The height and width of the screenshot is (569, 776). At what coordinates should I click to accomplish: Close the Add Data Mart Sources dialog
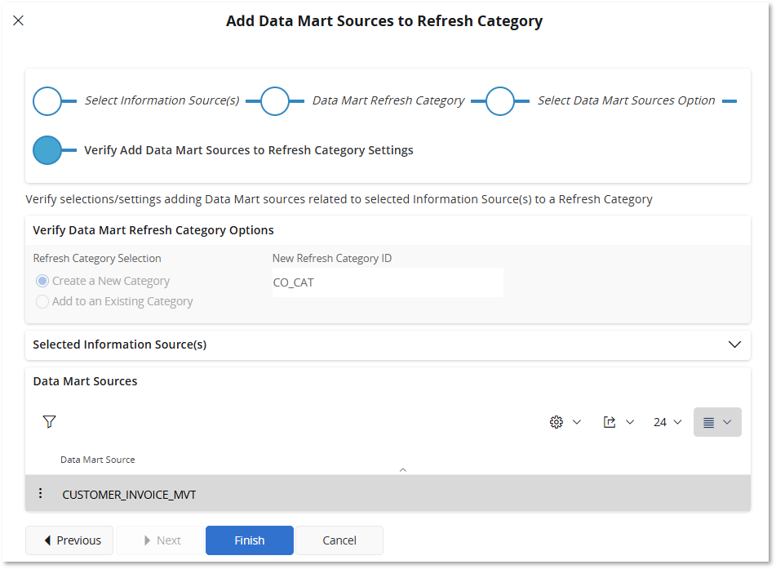pyautogui.click(x=18, y=20)
